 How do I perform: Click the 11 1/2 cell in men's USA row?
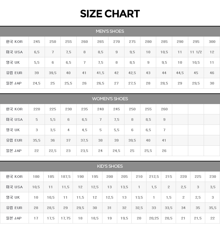click(196, 52)
